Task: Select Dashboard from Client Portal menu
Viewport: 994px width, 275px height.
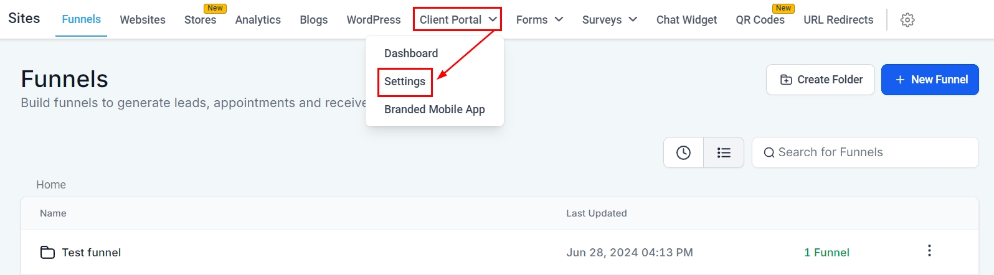Action: click(411, 54)
